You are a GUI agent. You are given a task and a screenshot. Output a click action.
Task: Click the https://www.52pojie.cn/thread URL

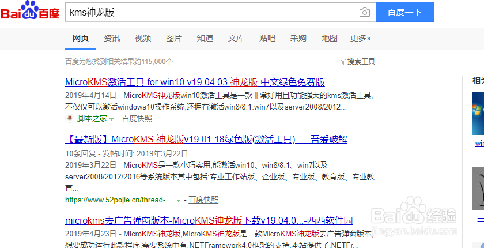click(x=118, y=200)
